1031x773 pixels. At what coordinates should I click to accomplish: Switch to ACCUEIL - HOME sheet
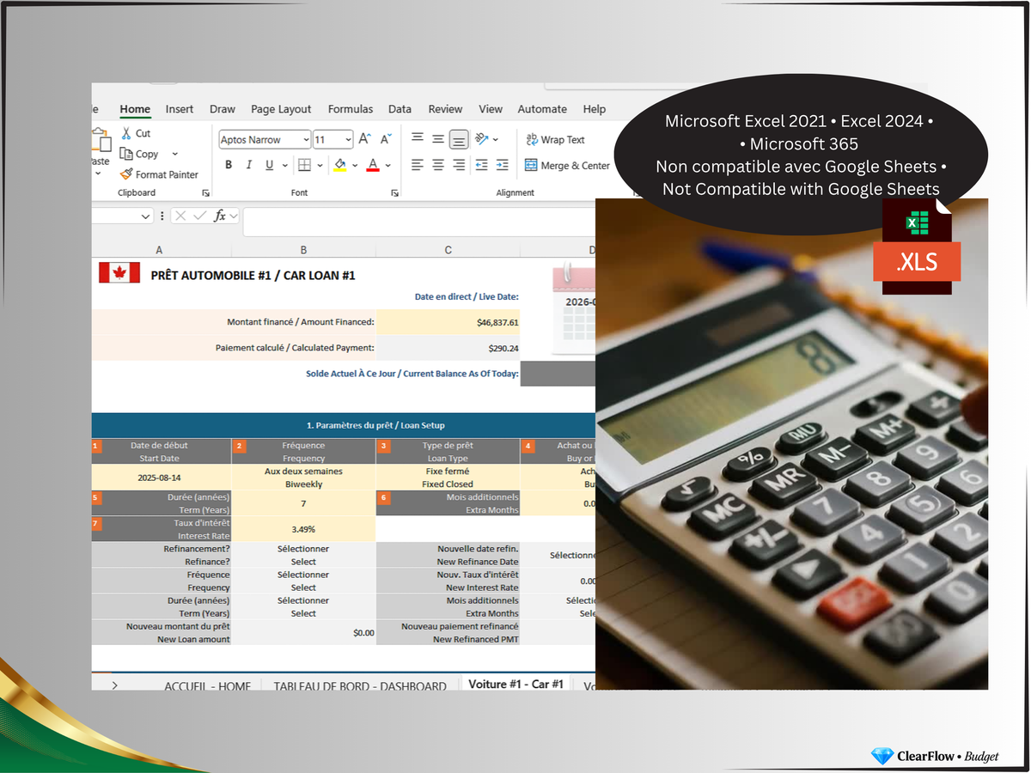pos(208,686)
